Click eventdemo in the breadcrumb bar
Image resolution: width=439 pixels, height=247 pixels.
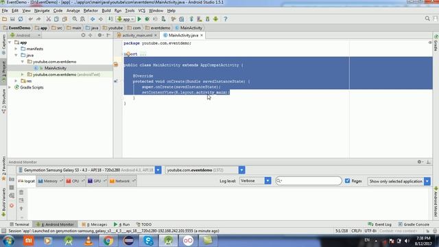point(161,28)
